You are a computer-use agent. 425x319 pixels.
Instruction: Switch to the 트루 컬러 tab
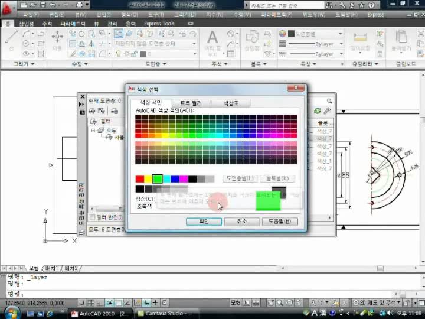click(x=191, y=103)
